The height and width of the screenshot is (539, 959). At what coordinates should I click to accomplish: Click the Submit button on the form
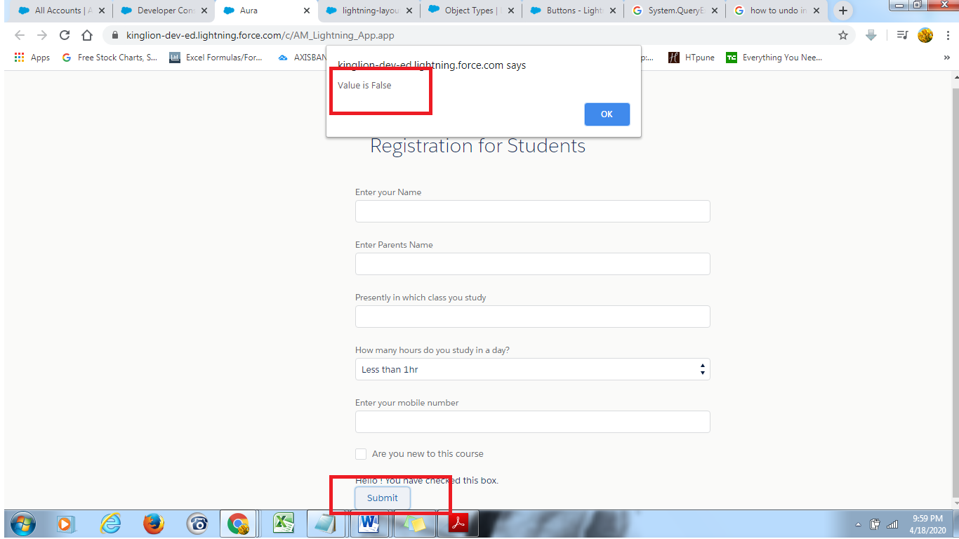click(382, 498)
